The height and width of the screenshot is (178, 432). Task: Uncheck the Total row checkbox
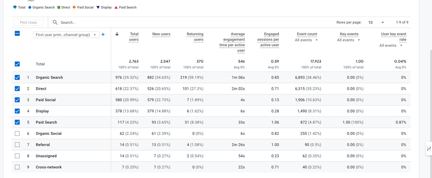pyautogui.click(x=17, y=64)
